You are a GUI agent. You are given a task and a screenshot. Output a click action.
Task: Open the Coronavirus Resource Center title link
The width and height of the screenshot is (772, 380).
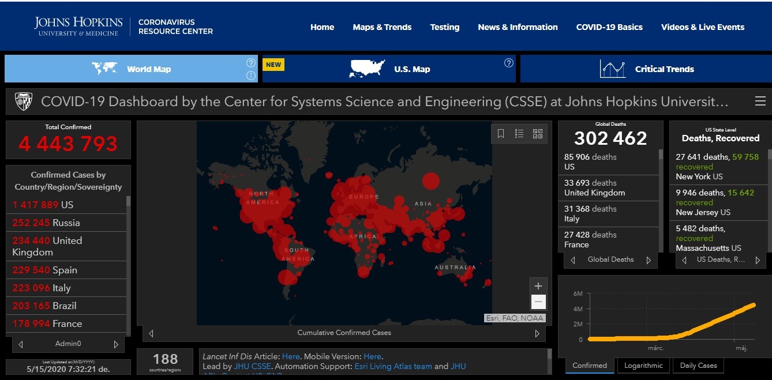click(x=175, y=27)
